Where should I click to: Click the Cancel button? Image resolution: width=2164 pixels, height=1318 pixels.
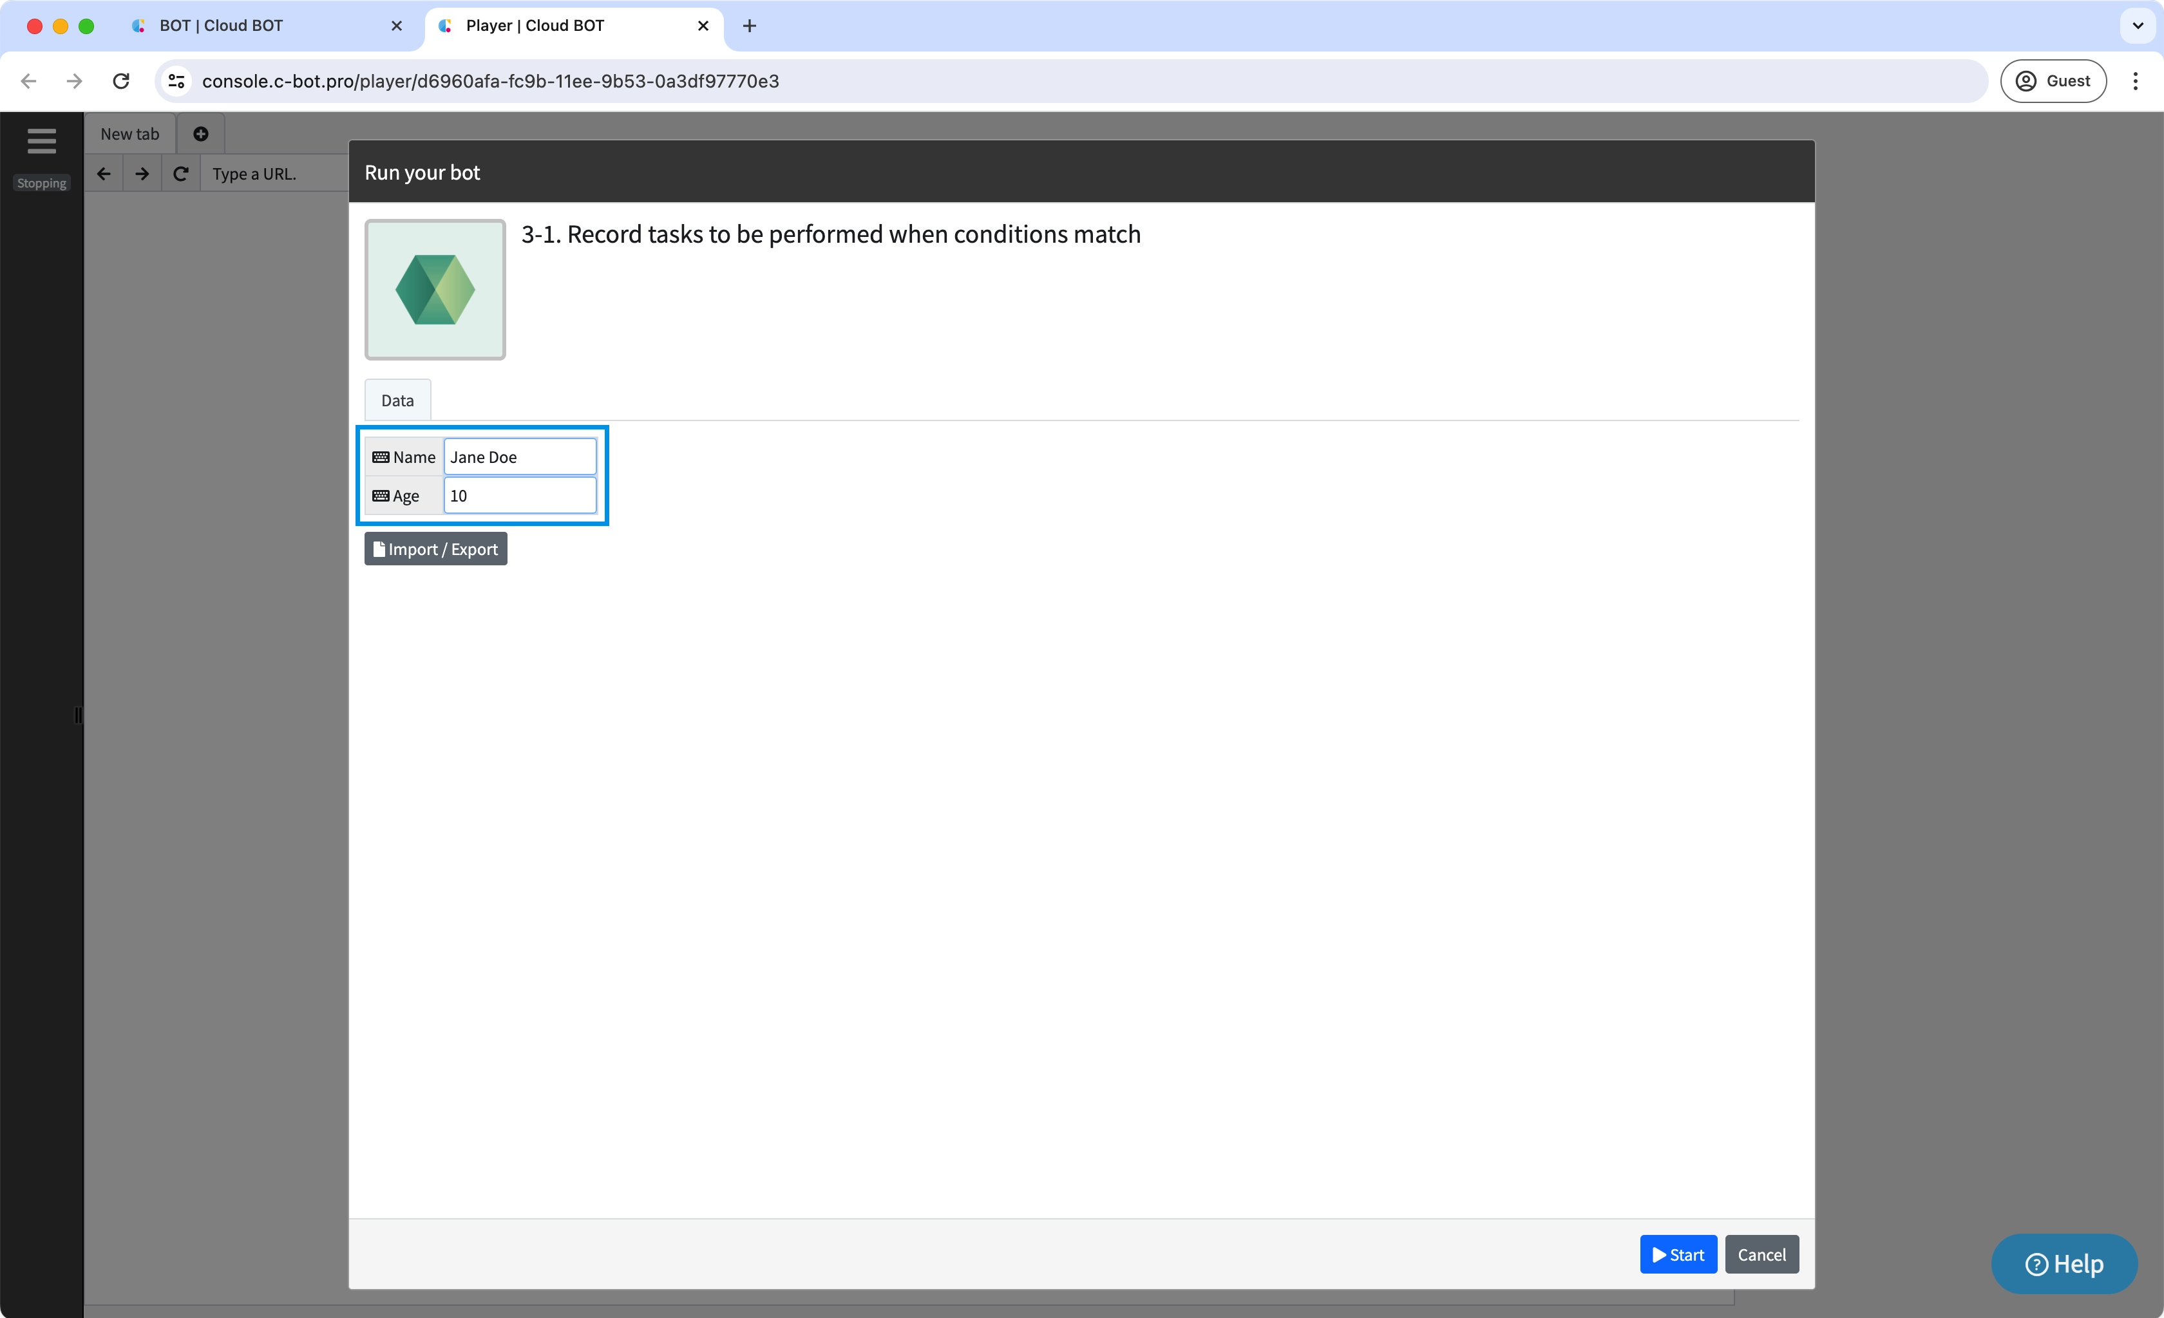point(1761,1254)
